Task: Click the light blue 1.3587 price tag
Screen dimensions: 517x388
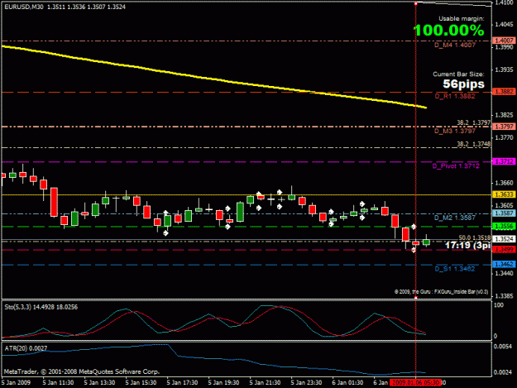Action: coord(504,213)
